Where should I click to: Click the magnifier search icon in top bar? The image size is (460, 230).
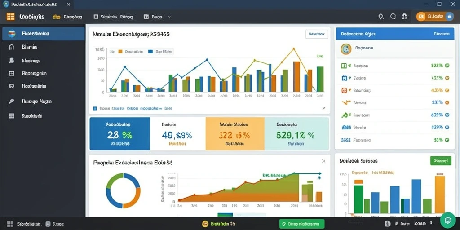click(381, 17)
